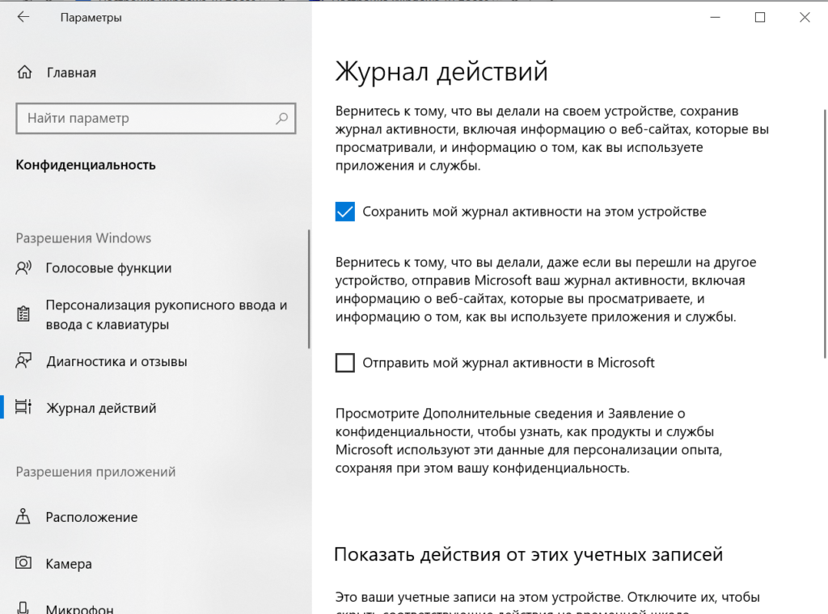
Task: Click the clipboard icon for Персонализация рукописного ввода
Action: [23, 314]
